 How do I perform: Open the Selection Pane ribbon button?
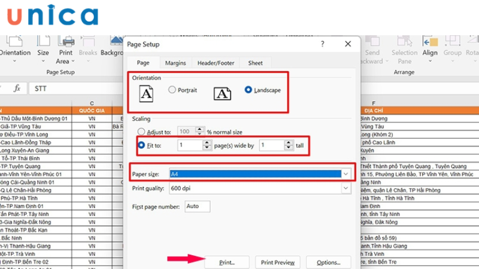coord(405,50)
